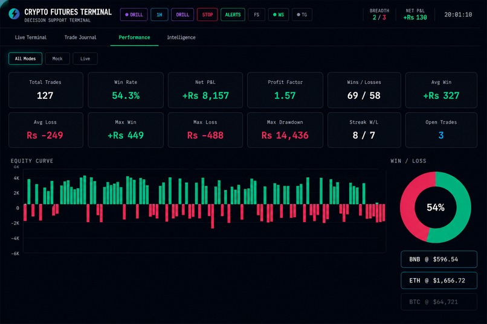
Task: Click the 4K axis label on chart
Action: [x=16, y=178]
